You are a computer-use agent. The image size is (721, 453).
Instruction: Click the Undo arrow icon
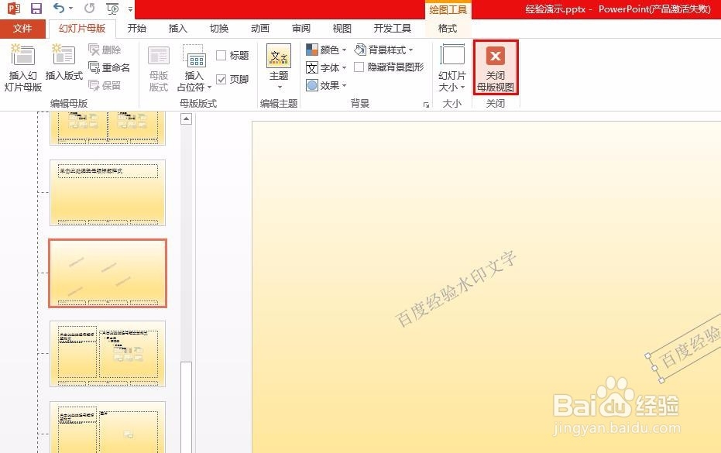(x=58, y=8)
